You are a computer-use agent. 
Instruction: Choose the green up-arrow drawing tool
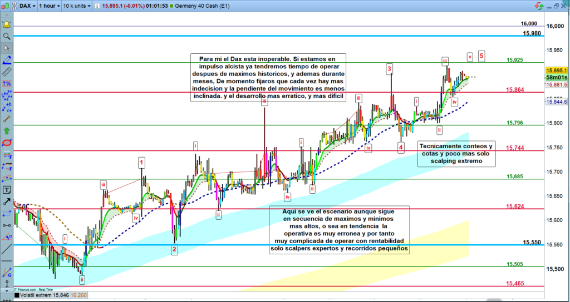tap(7, 131)
